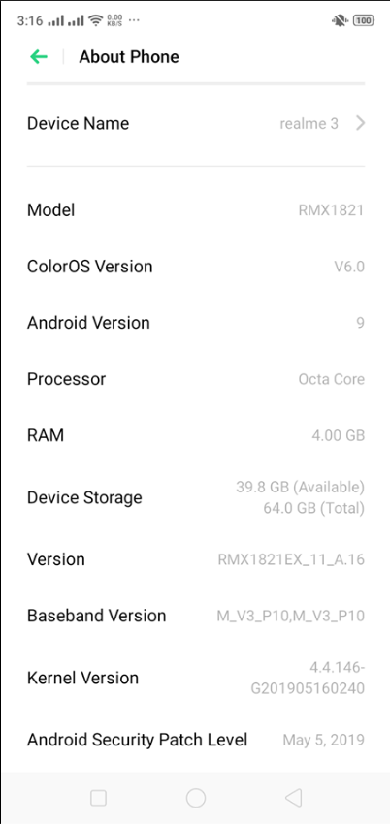Tap the RAM 4.00 GB row
Image resolution: width=390 pixels, height=824 pixels.
tap(196, 435)
